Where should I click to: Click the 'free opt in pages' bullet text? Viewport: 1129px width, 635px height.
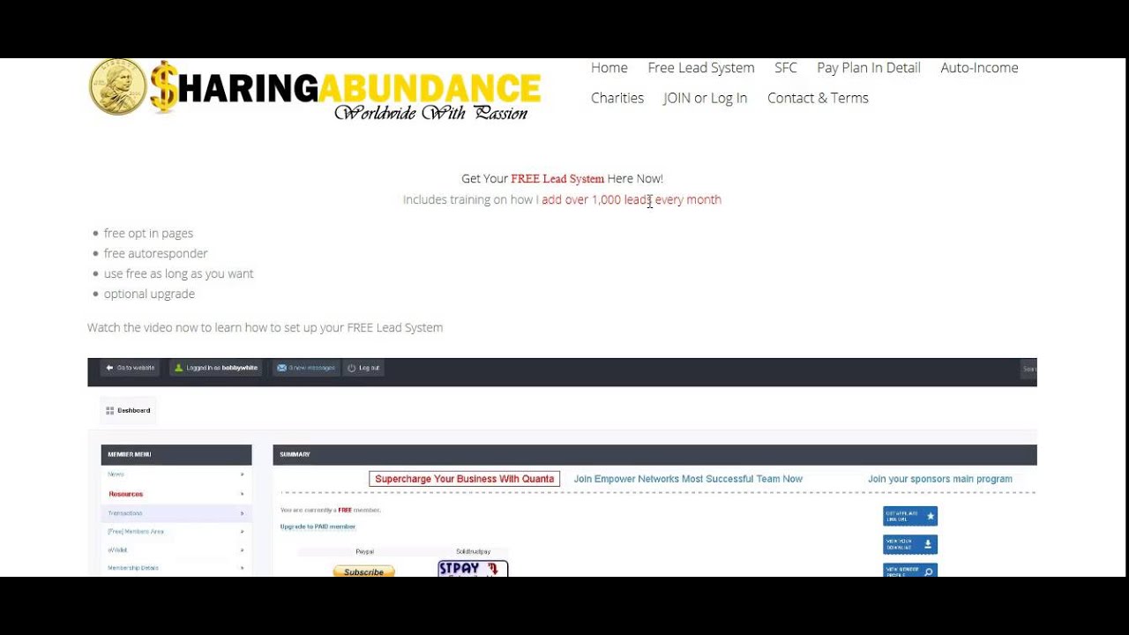tap(148, 234)
